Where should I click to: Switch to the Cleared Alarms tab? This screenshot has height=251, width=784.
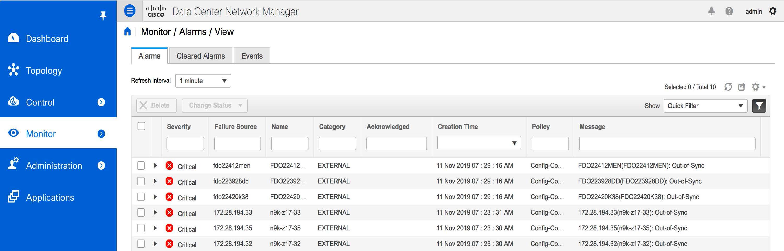(200, 56)
